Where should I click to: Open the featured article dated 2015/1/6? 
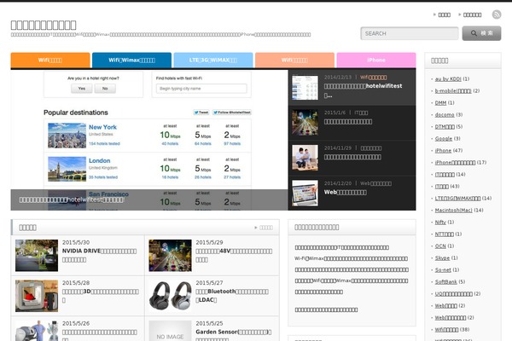[x=348, y=122]
